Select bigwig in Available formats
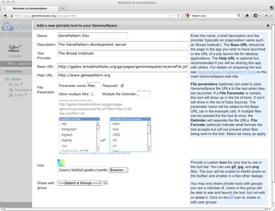275x211 pixels. [78, 140]
